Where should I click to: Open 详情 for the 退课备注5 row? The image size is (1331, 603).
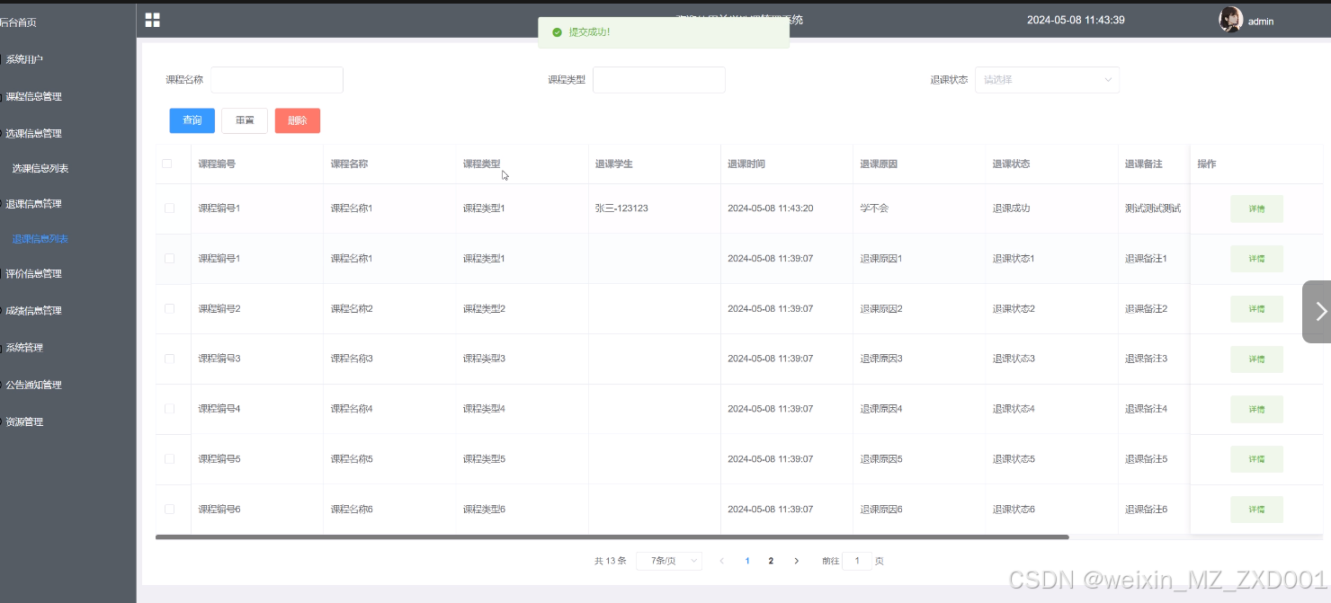[x=1256, y=459]
